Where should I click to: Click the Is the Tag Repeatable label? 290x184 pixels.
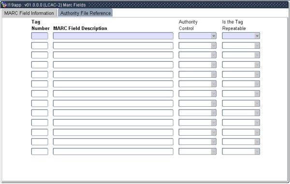(x=234, y=25)
